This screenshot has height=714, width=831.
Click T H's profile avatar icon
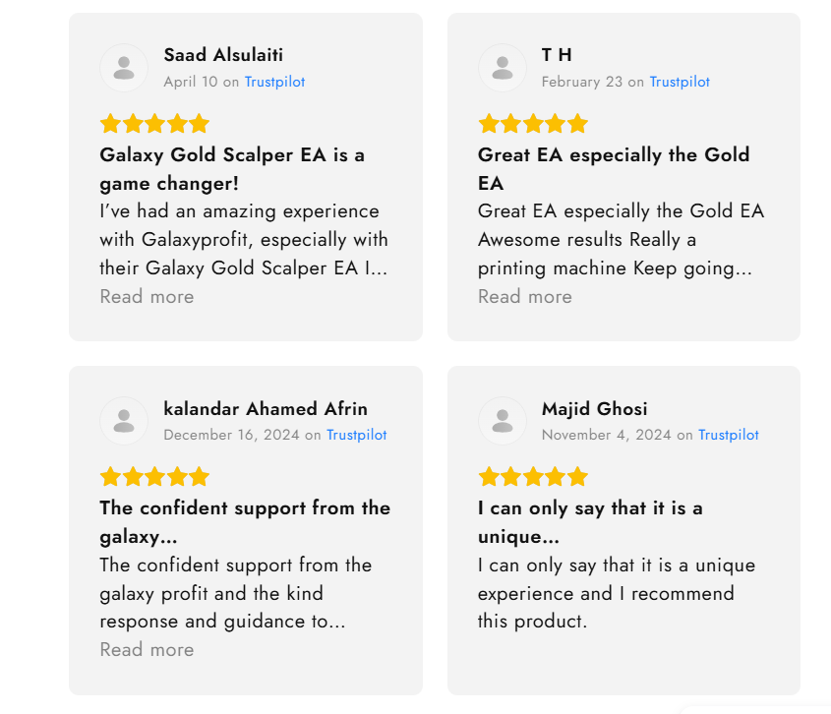tap(502, 68)
